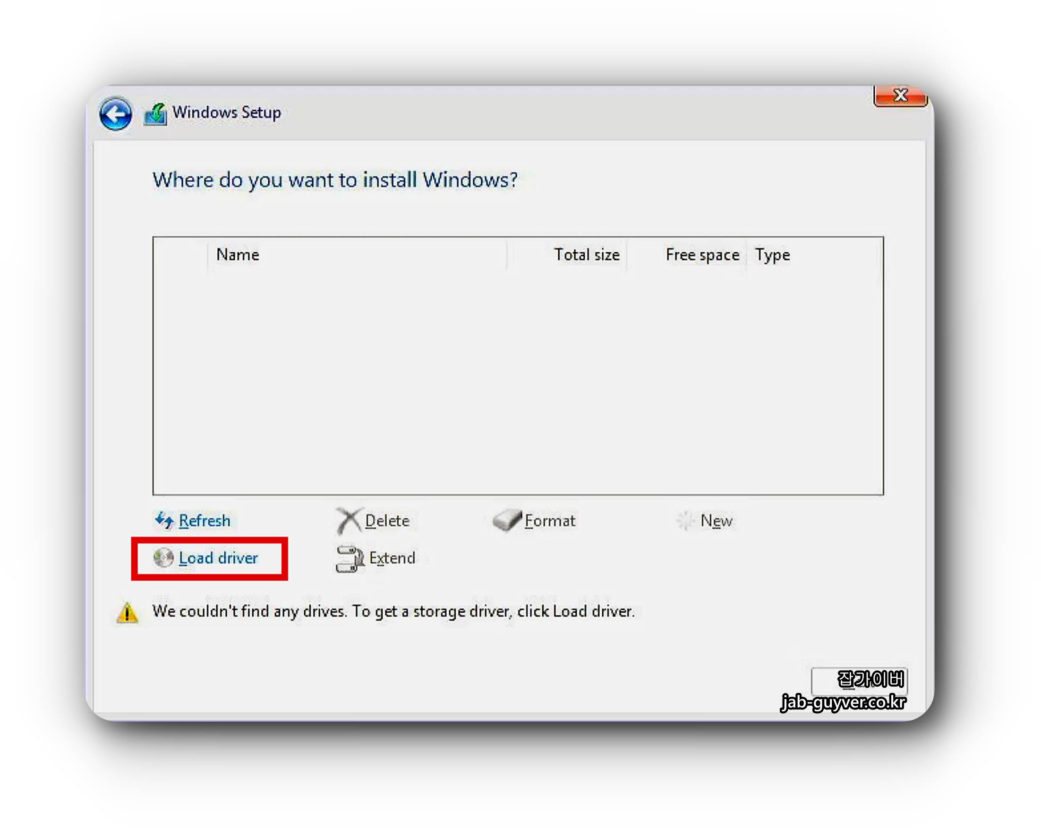This screenshot has width=1041, height=828.
Task: Click the Free space column header
Action: [x=702, y=255]
